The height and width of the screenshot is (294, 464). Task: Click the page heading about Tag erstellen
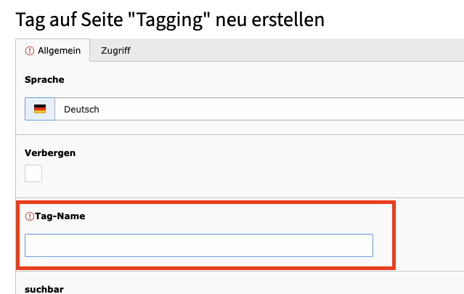click(170, 20)
